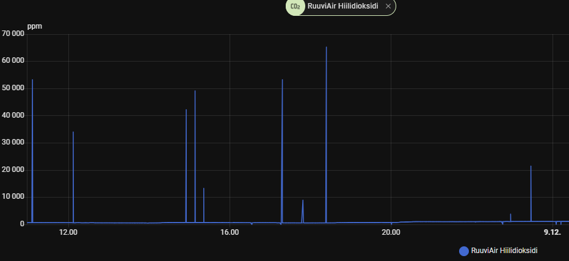Click the 12.00 time axis label

pyautogui.click(x=68, y=232)
